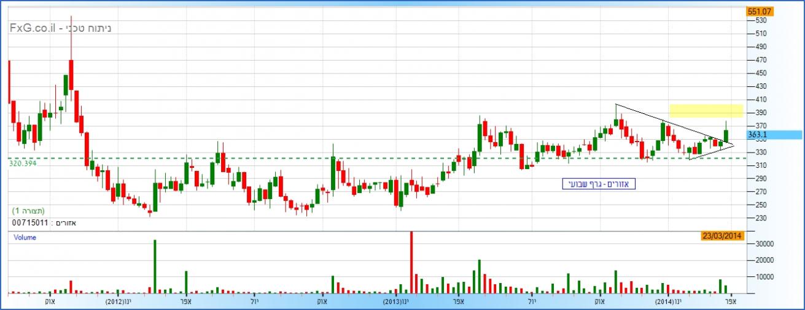
Task: Click the orange 551.07 price label
Action: (x=759, y=11)
